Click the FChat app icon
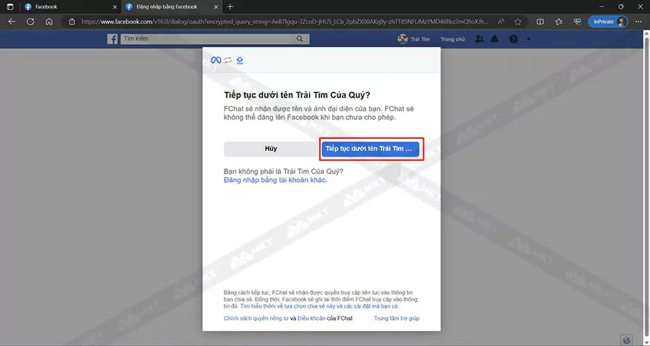Viewport: 650px width, 346px height. coord(240,60)
